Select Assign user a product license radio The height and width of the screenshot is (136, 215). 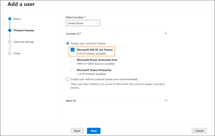[x=68, y=44]
